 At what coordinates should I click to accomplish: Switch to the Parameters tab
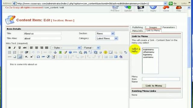169,27
